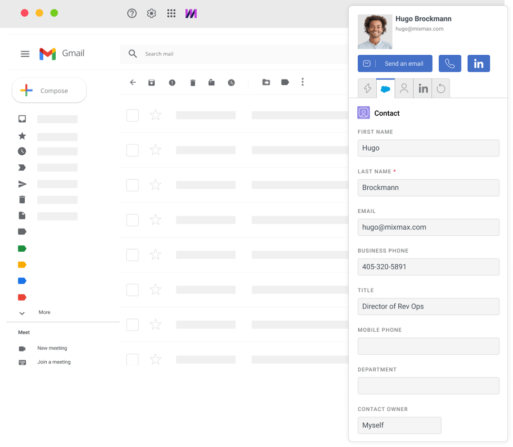Screen dimensions: 513x447
Task: Click the back arrow to return to inbox
Action: (132, 82)
